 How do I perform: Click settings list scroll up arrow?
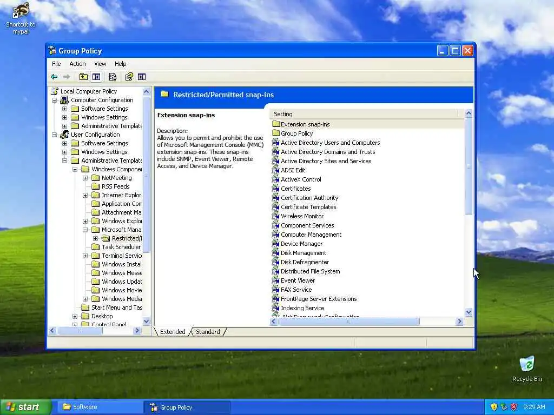tap(469, 113)
